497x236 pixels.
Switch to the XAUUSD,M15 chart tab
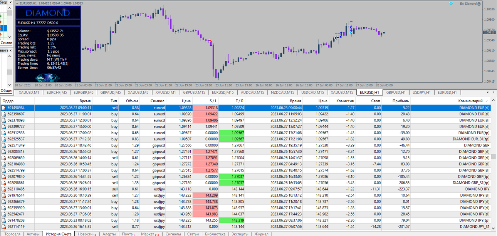(x=342, y=92)
